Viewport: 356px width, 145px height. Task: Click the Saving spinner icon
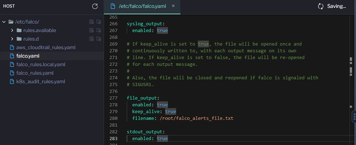(321, 6)
